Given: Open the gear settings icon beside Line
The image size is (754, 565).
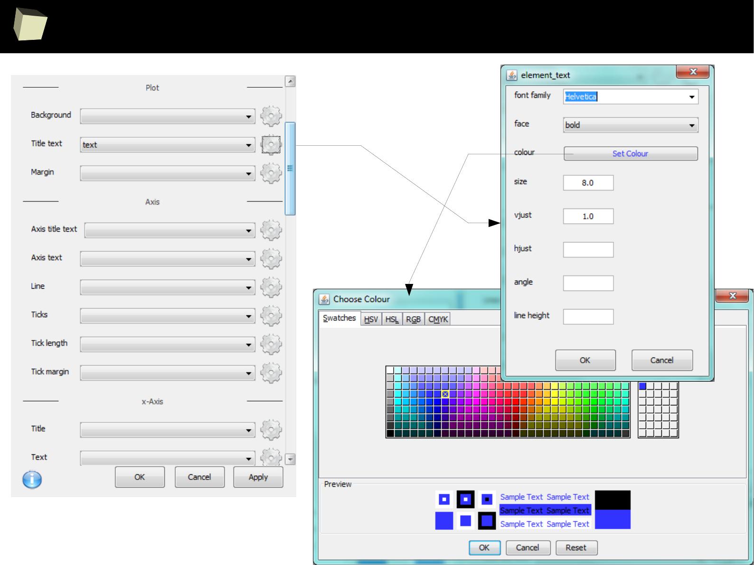Looking at the screenshot, I should pyautogui.click(x=271, y=287).
